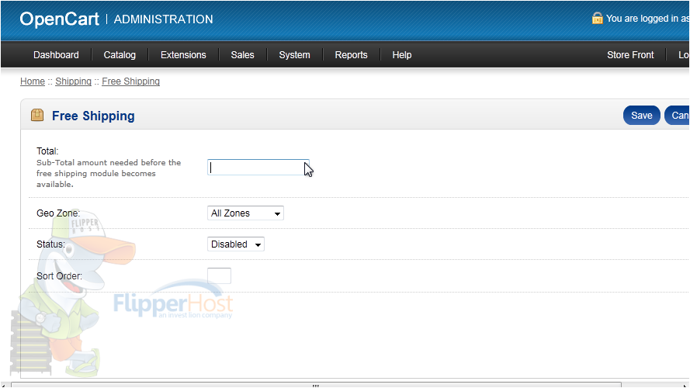Go to Store Front
Screen dimensions: 690x388
pos(630,55)
